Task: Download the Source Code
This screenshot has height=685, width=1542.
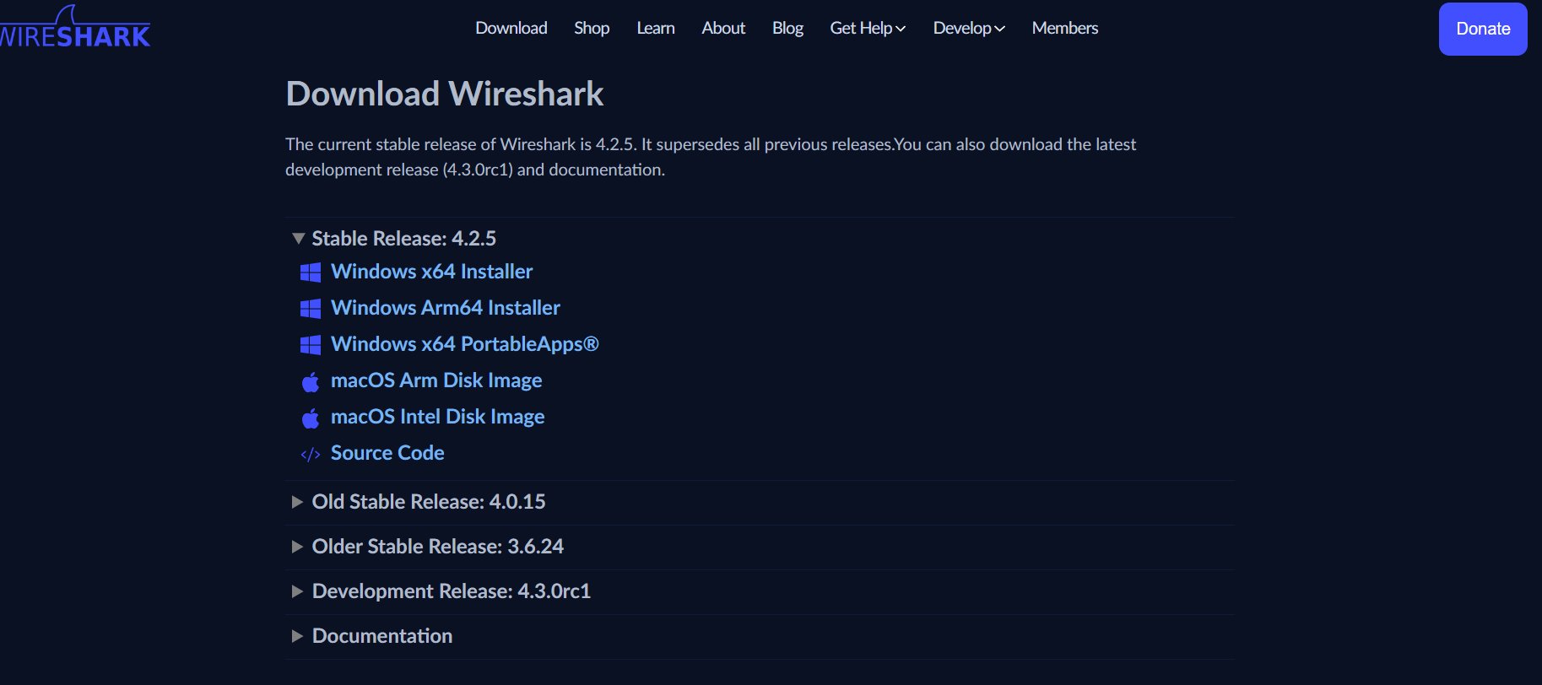Action: coord(387,453)
